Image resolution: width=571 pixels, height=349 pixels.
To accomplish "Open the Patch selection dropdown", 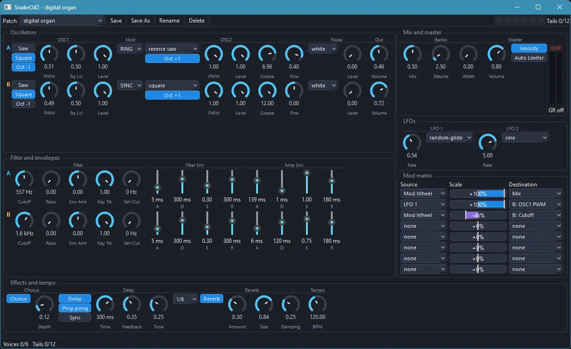I will [62, 21].
